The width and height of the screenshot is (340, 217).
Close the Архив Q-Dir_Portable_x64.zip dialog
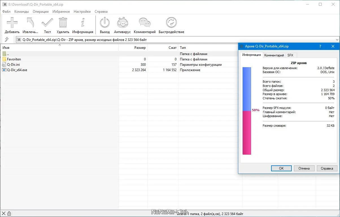(x=333, y=46)
